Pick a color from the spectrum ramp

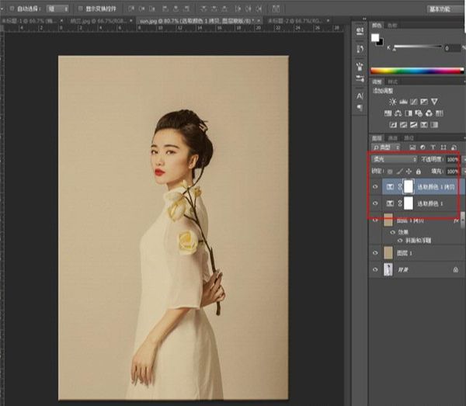417,71
